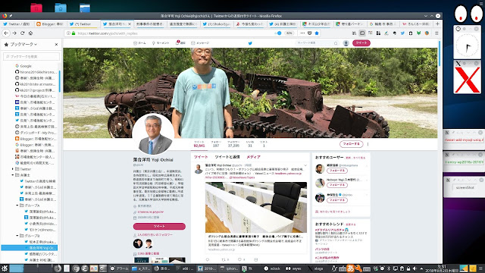Open the xclock taskbar entry
The height and width of the screenshot is (273, 485).
pyautogui.click(x=272, y=268)
